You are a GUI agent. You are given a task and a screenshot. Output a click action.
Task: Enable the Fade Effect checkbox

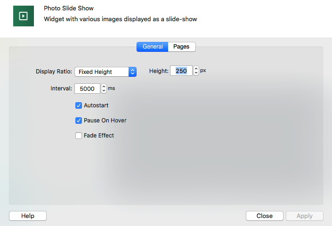[x=79, y=136]
